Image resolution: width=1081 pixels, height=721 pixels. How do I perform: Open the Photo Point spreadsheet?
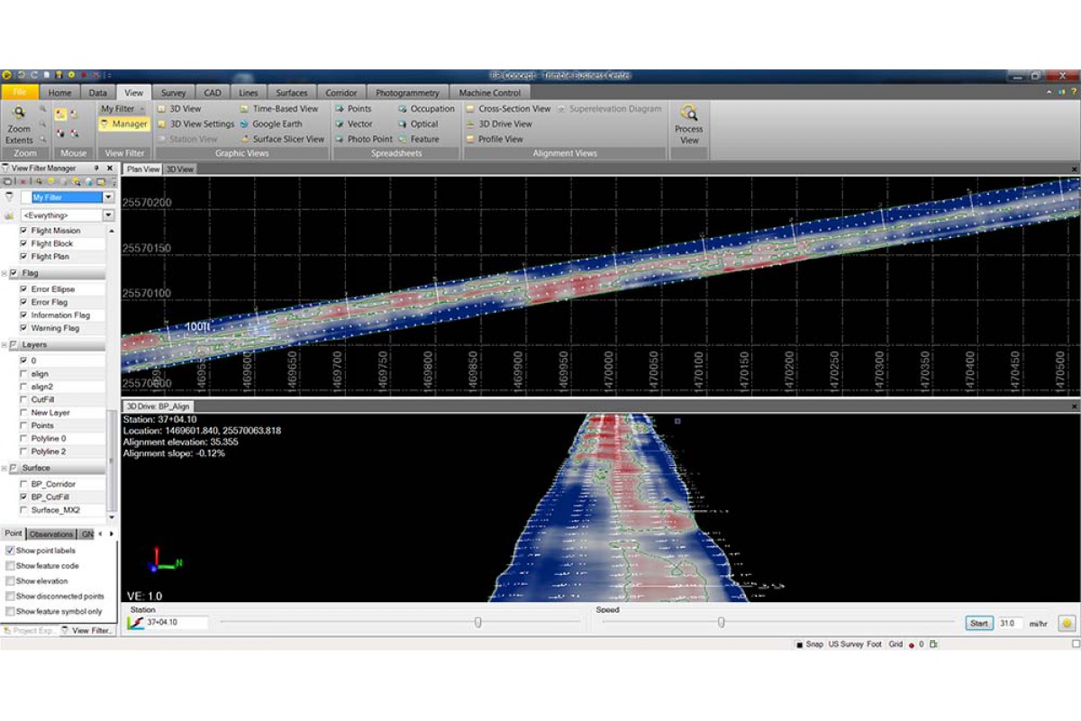click(x=364, y=139)
